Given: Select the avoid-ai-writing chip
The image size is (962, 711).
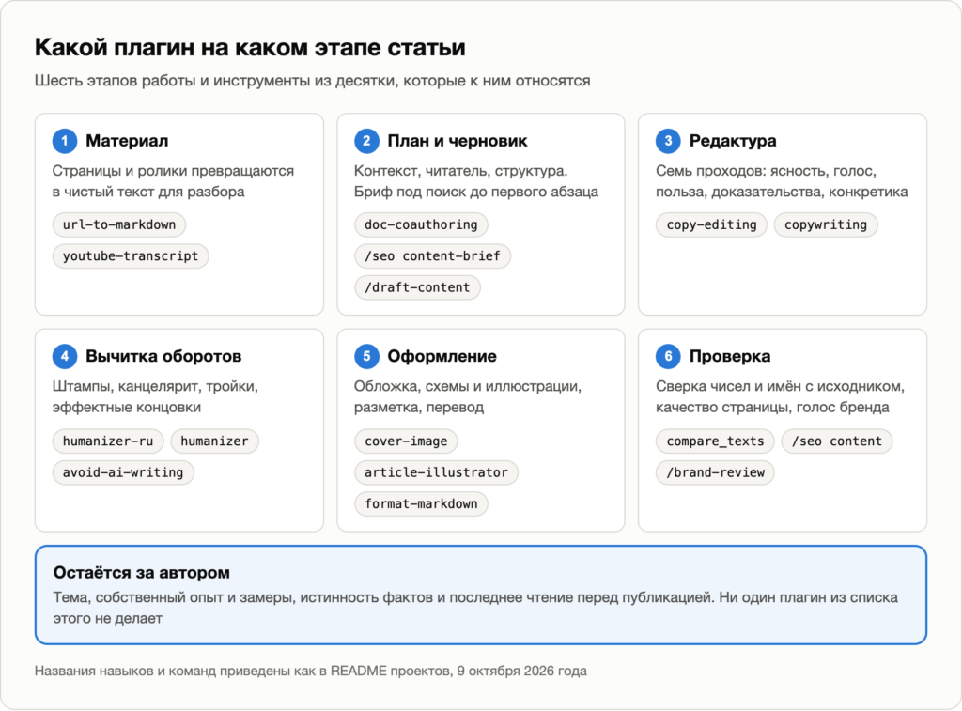Looking at the screenshot, I should [x=123, y=472].
